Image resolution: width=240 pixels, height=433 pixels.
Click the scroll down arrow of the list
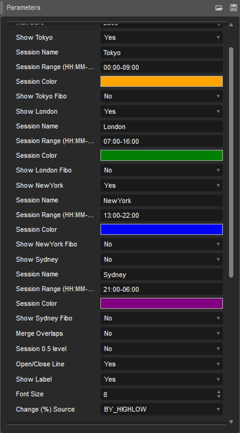click(x=231, y=421)
